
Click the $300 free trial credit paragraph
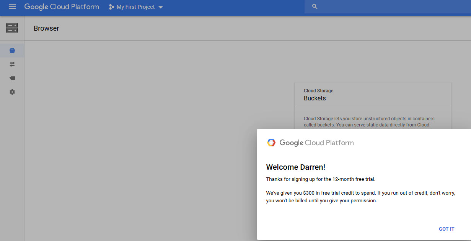coord(360,197)
